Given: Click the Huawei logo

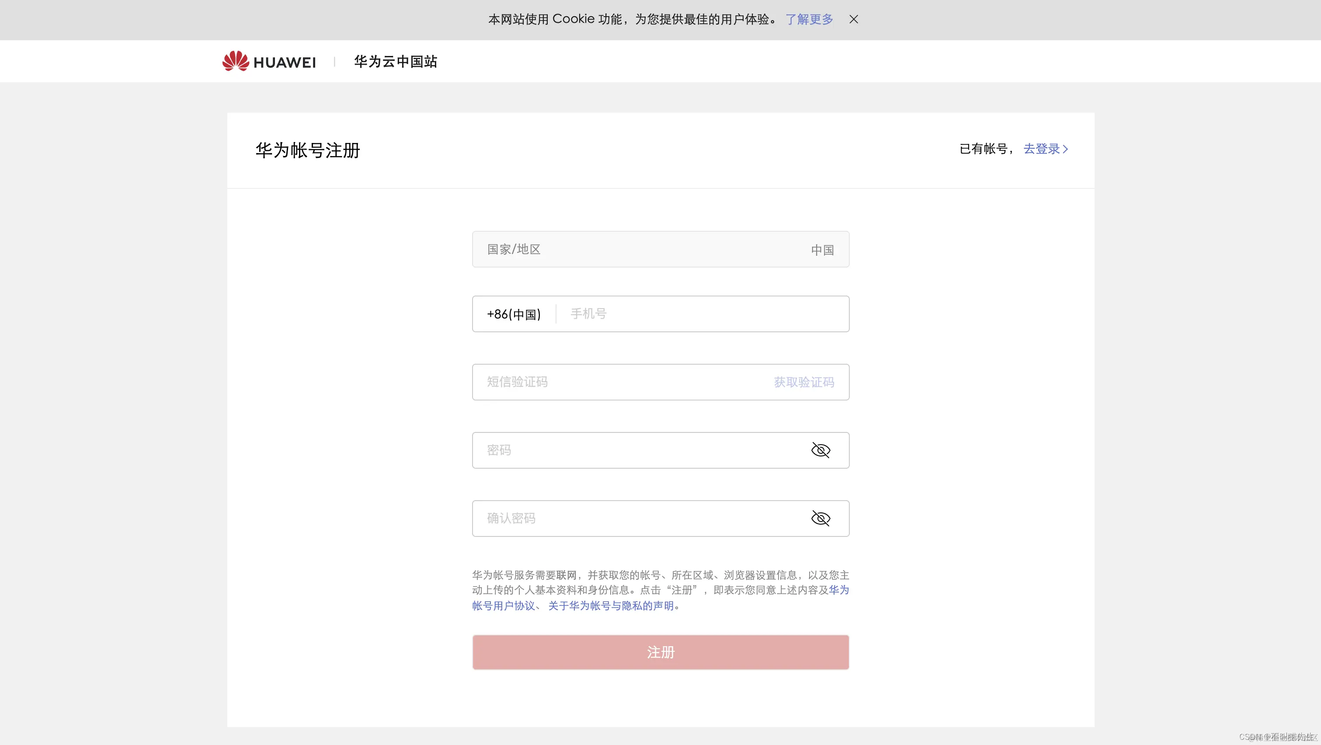Looking at the screenshot, I should pyautogui.click(x=268, y=61).
